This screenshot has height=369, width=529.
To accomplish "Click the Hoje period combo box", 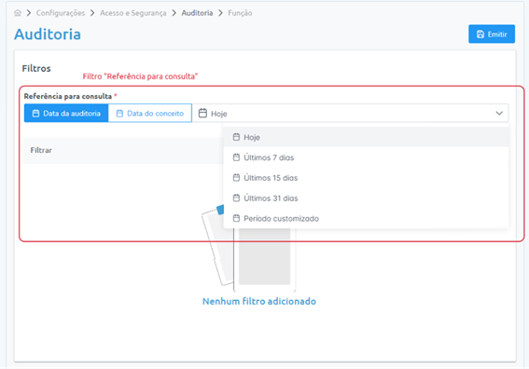I will click(350, 114).
